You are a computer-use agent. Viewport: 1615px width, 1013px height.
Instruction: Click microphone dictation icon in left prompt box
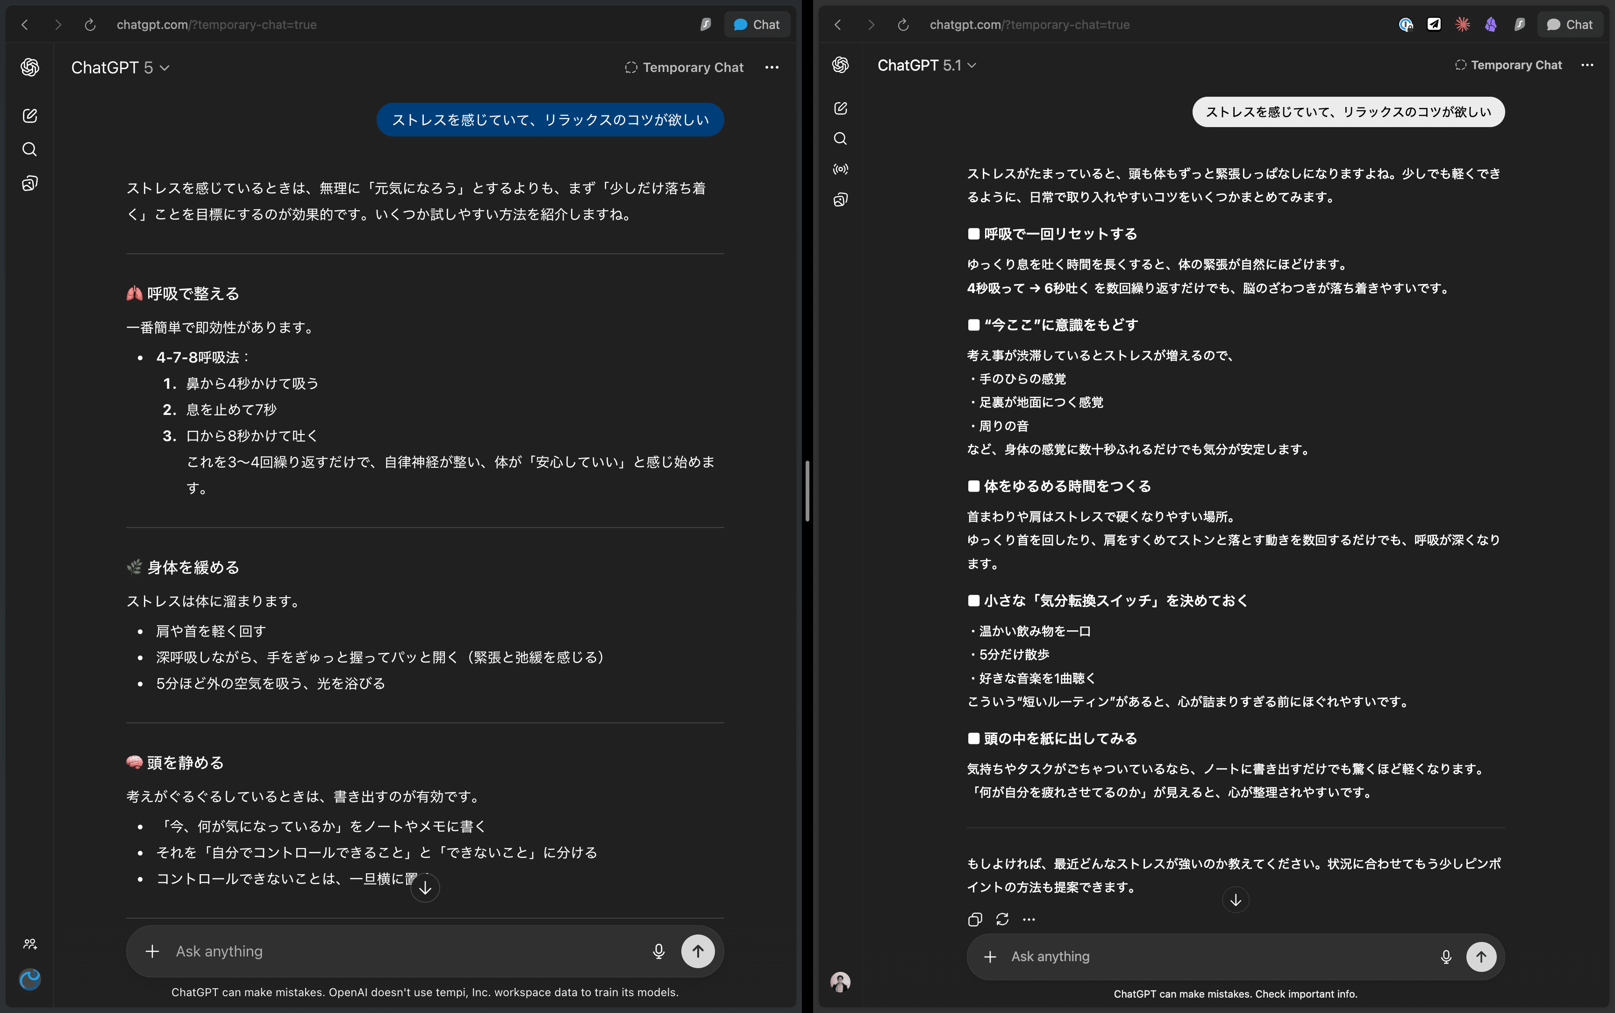pyautogui.click(x=658, y=951)
